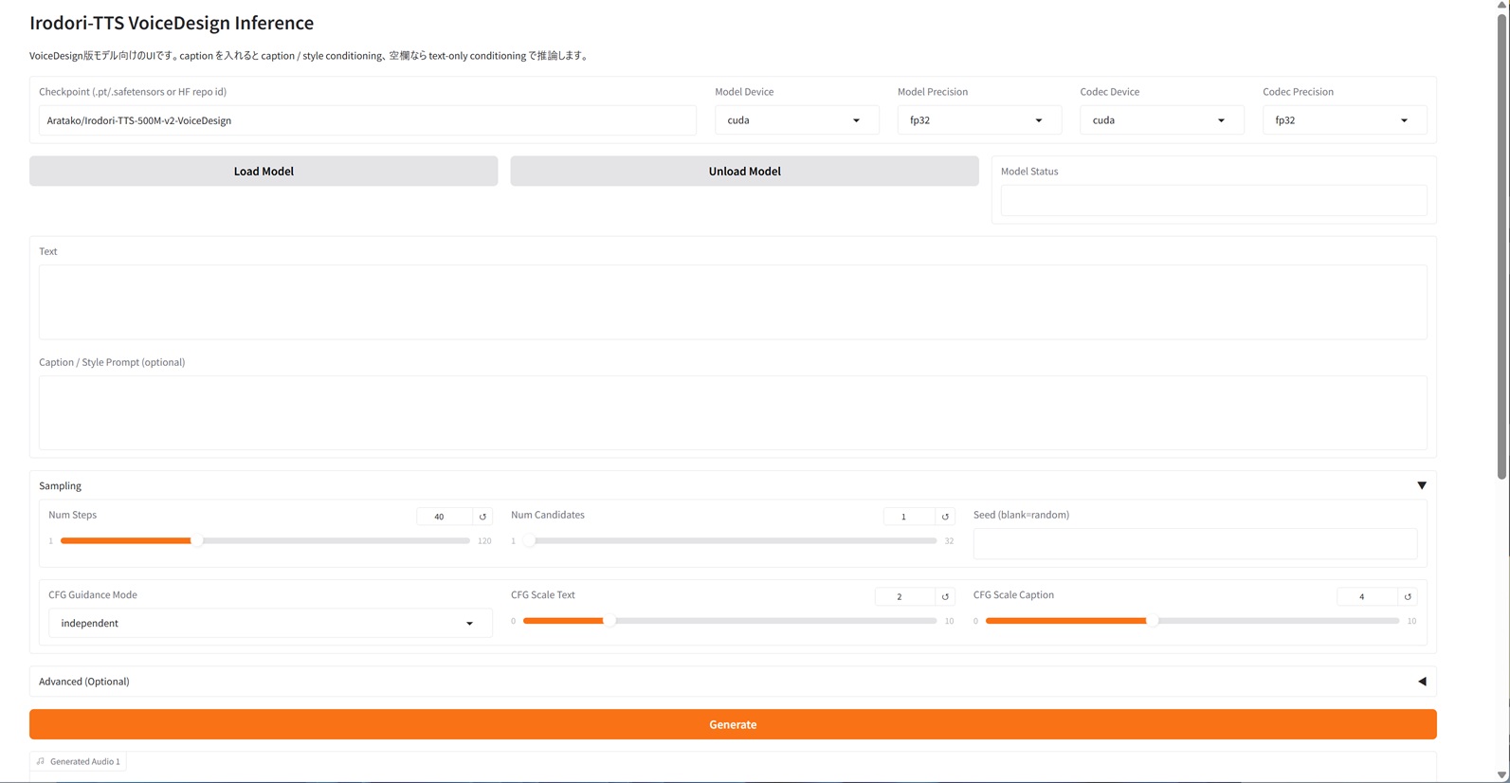Click the Seed input field
The height and width of the screenshot is (783, 1510).
coord(1194,544)
